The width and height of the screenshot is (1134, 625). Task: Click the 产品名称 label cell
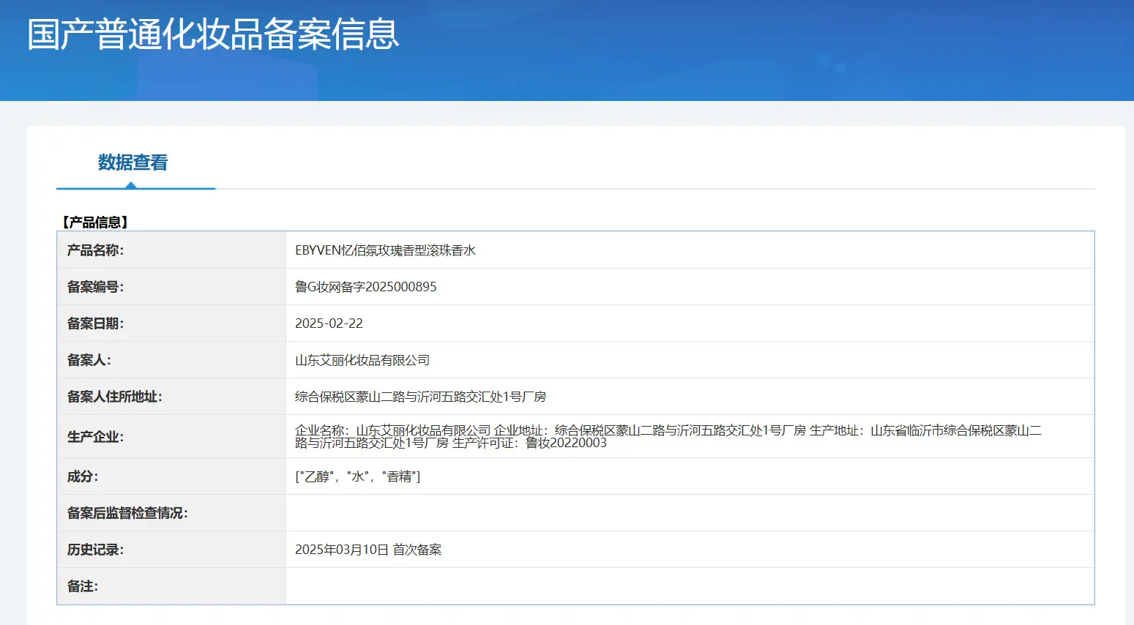pos(171,250)
